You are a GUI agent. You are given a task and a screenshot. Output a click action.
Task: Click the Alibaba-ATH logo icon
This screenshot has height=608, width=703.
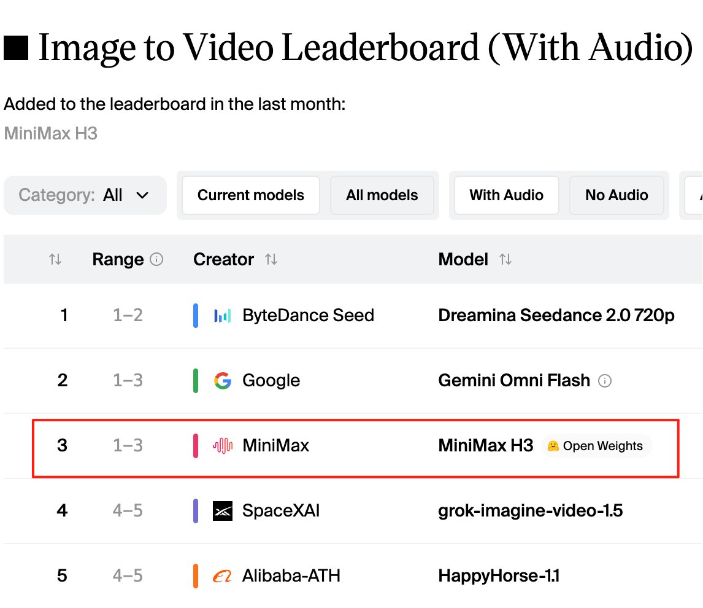[x=223, y=575]
